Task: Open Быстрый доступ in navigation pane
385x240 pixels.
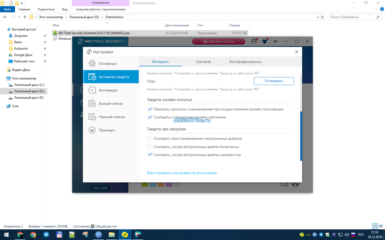Action: [24, 29]
